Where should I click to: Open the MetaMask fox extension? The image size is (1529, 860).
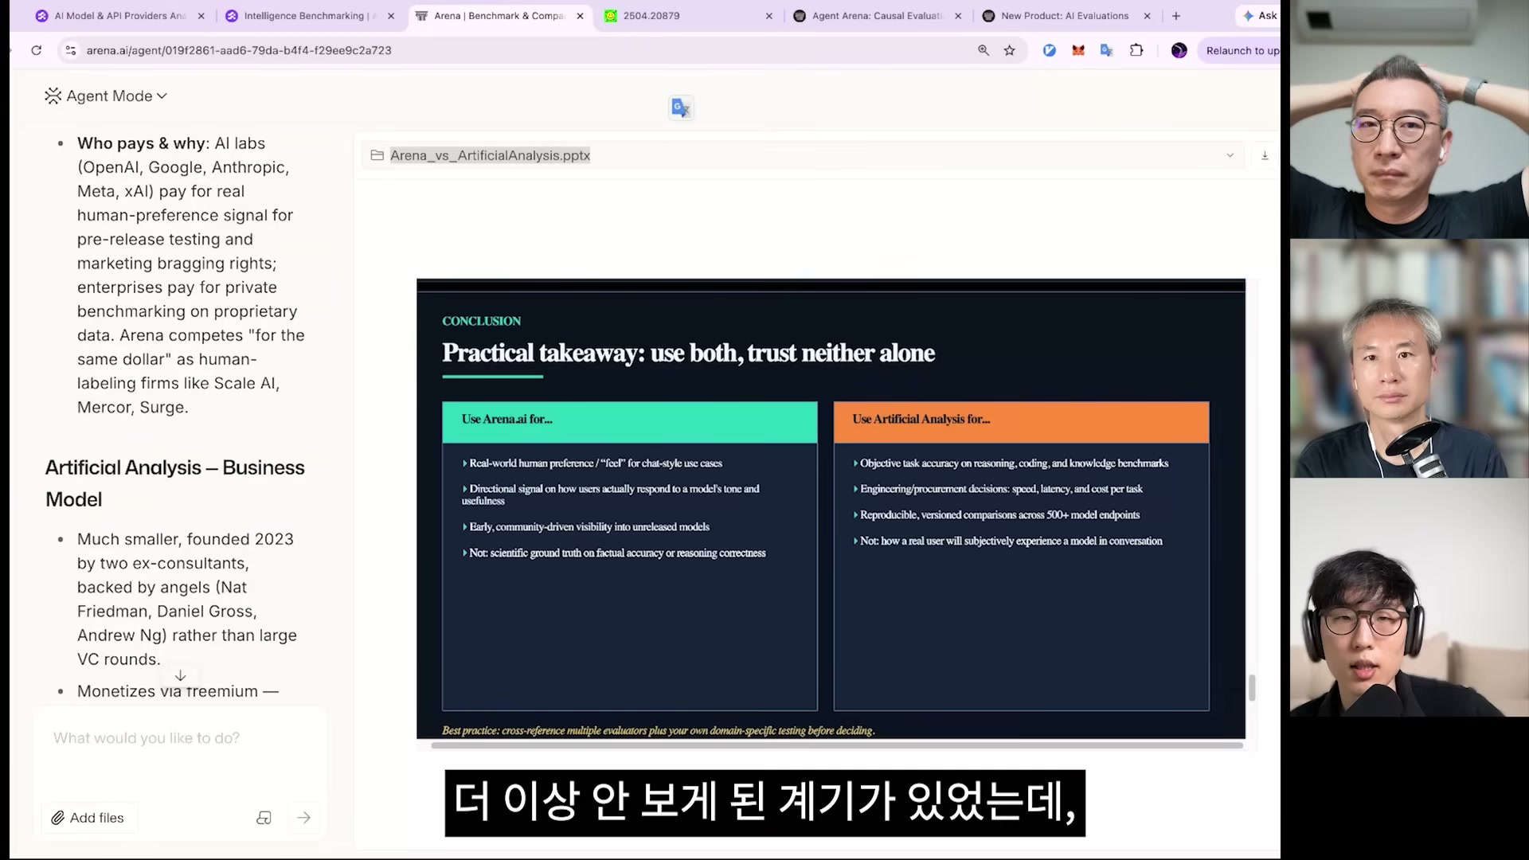1078,50
